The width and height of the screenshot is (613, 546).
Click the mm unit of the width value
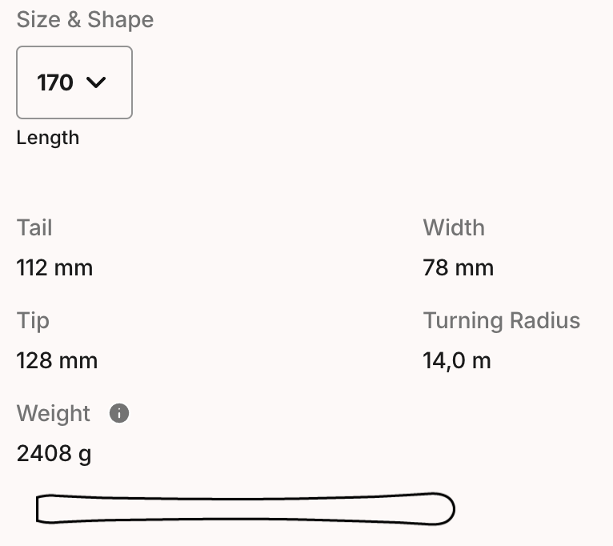475,267
